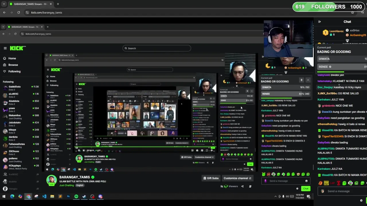The width and height of the screenshot is (367, 206).
Task: Open the notification center icon in the system tray
Action: pos(309,197)
